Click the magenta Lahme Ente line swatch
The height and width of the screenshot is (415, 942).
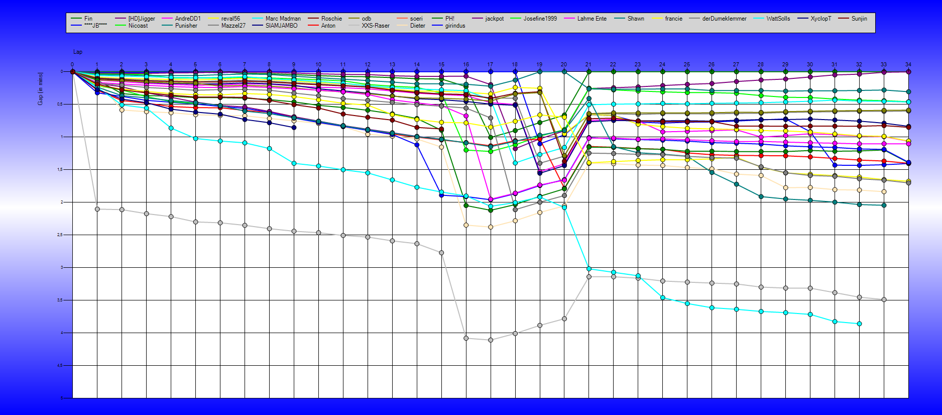coord(569,19)
